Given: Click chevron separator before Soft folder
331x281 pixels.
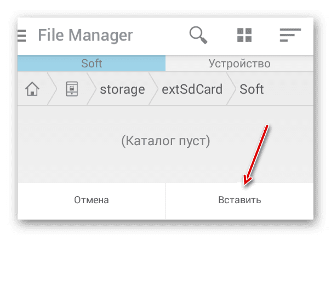Looking at the screenshot, I should pyautogui.click(x=231, y=89).
